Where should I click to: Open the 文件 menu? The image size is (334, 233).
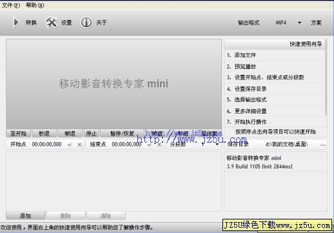tap(11, 5)
